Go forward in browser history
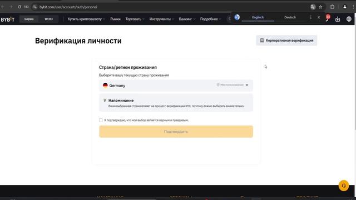Image resolution: width=356 pixels, height=200 pixels. pyautogui.click(x=11, y=7)
